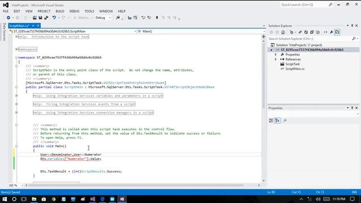Click View Code icon in Solution Explorer
The image size is (361, 203).
[x=325, y=32]
